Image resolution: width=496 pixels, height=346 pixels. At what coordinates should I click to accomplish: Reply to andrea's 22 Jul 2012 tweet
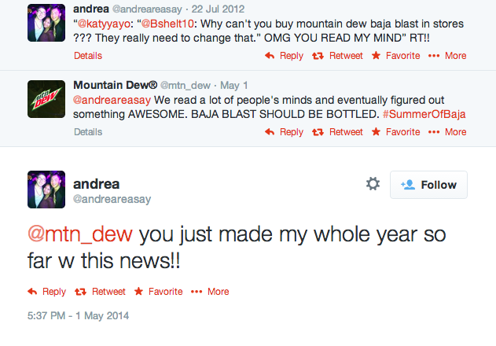[284, 56]
